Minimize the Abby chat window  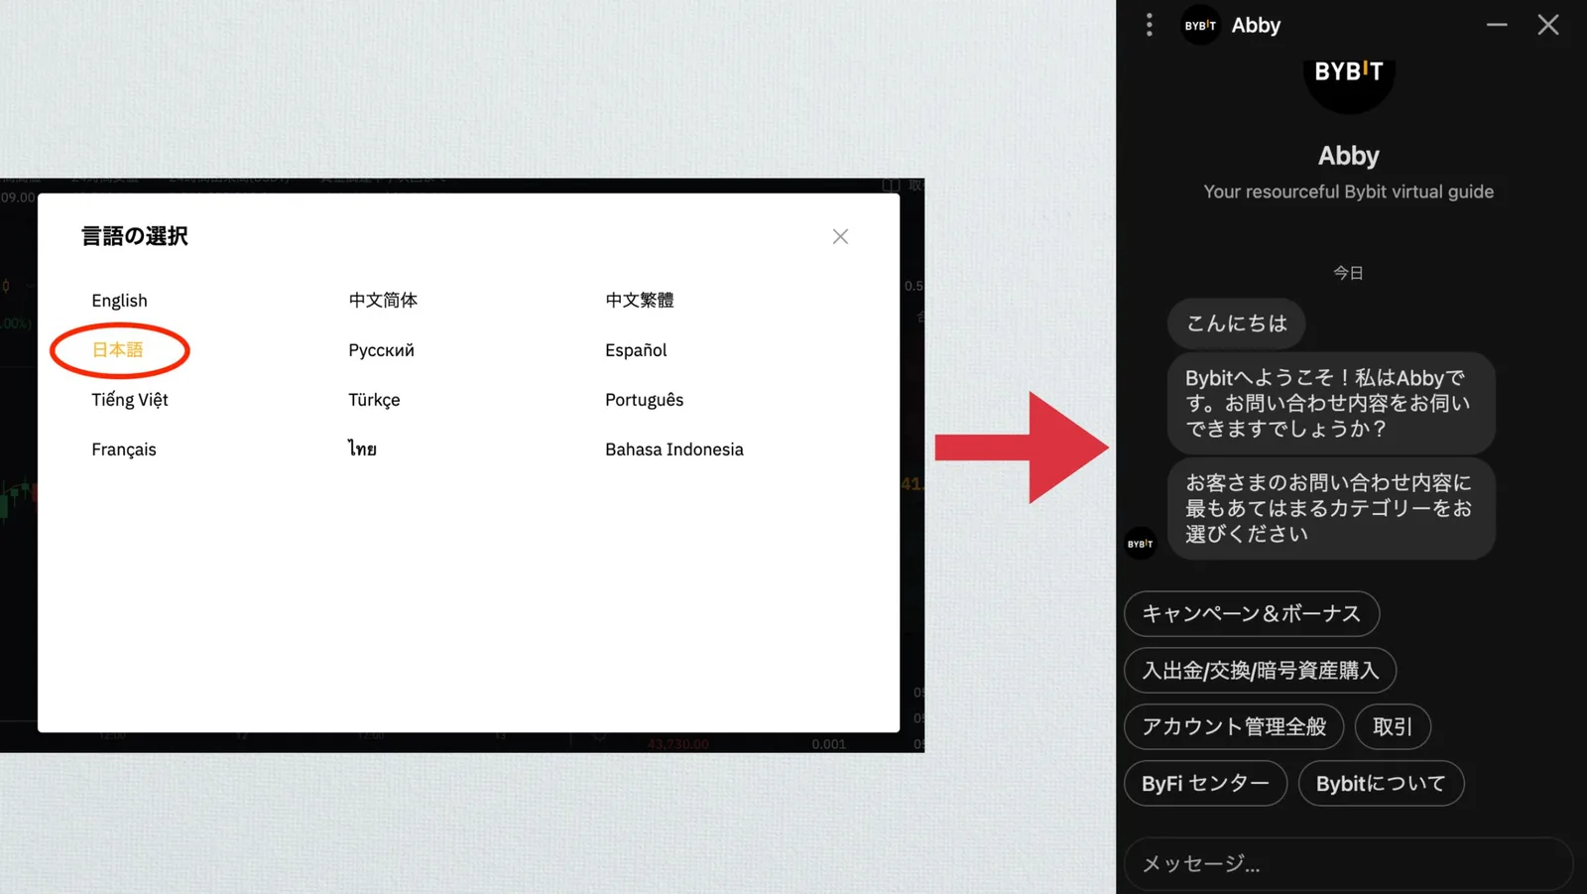pos(1497,25)
